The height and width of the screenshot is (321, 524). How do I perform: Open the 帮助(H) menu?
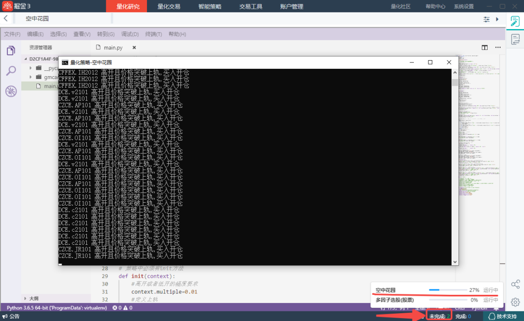[x=177, y=34]
